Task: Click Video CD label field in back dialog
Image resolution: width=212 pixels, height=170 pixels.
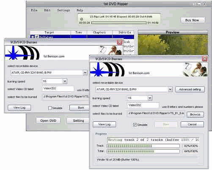Action: (58, 89)
